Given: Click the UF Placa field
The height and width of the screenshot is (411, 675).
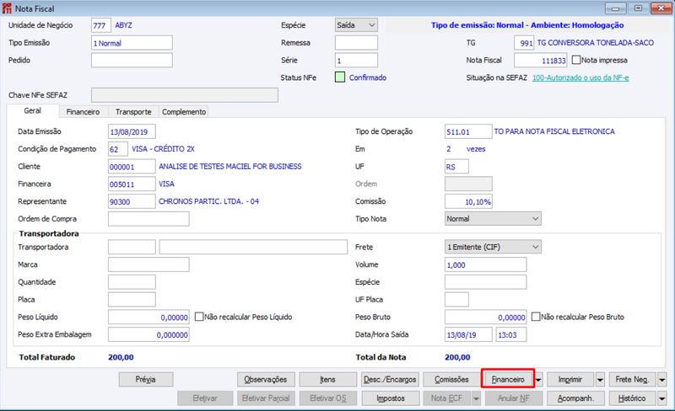Looking at the screenshot, I should [x=456, y=299].
